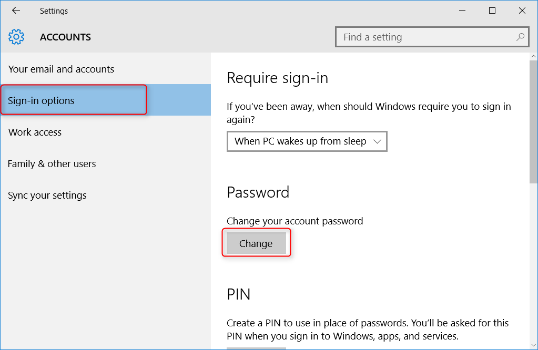This screenshot has height=350, width=538.
Task: Click the ACCOUNTS page heading
Action: [x=65, y=37]
